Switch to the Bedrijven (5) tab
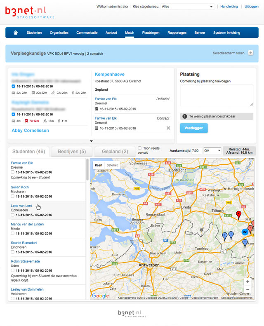 (x=72, y=151)
